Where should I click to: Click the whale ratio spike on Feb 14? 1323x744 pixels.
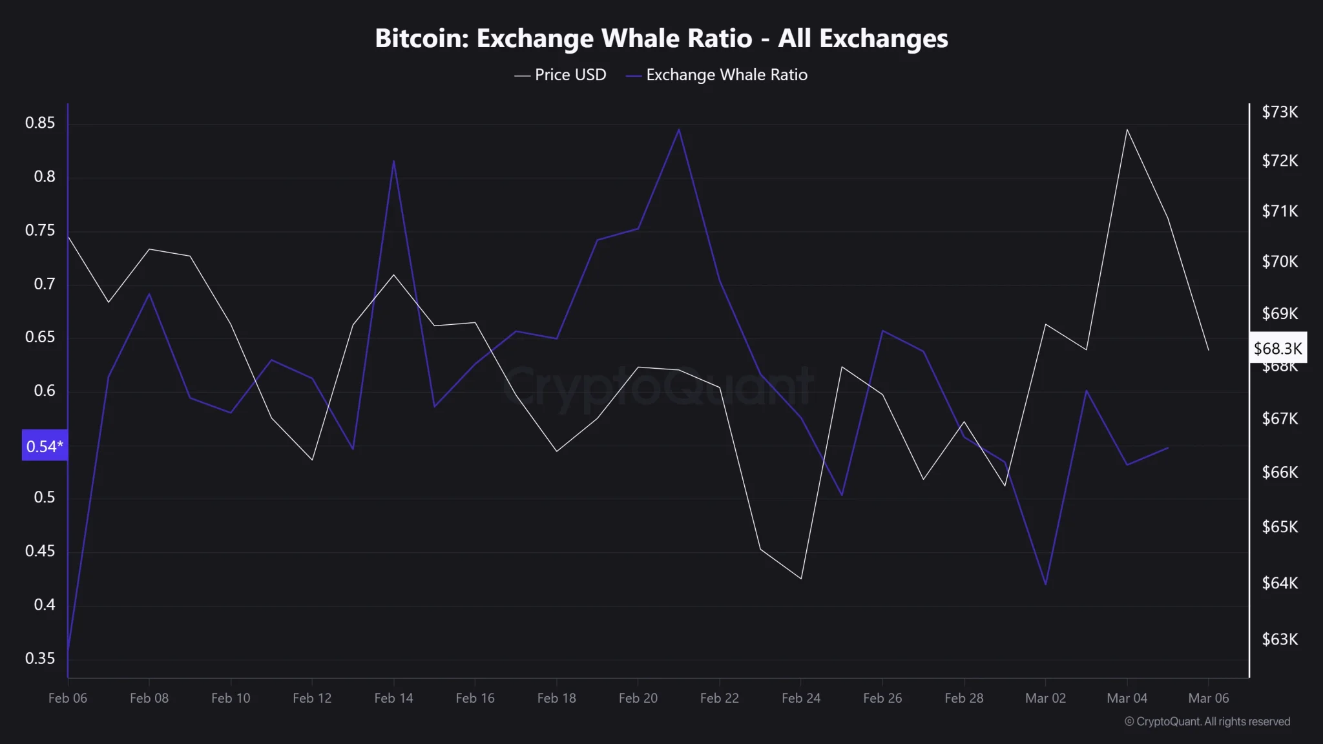coord(393,161)
